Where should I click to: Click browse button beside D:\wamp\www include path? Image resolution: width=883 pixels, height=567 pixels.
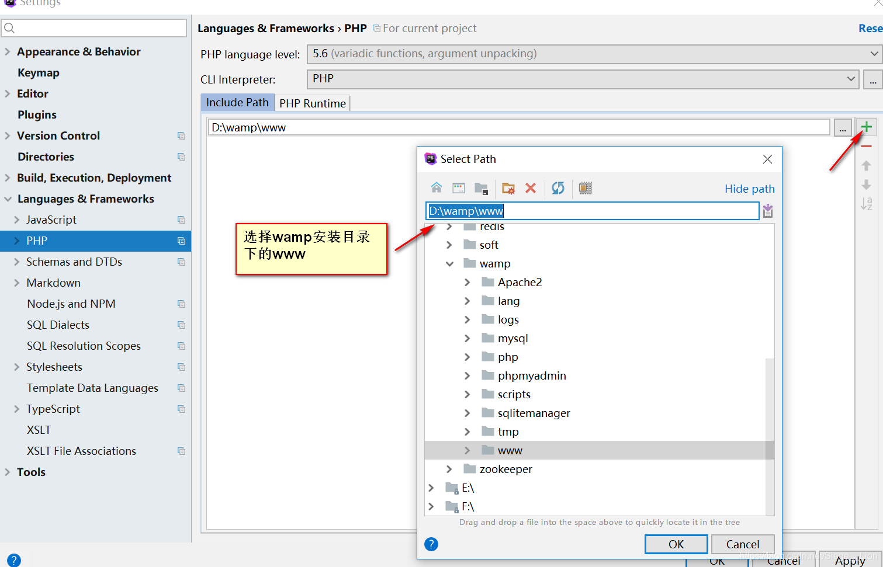pos(842,127)
